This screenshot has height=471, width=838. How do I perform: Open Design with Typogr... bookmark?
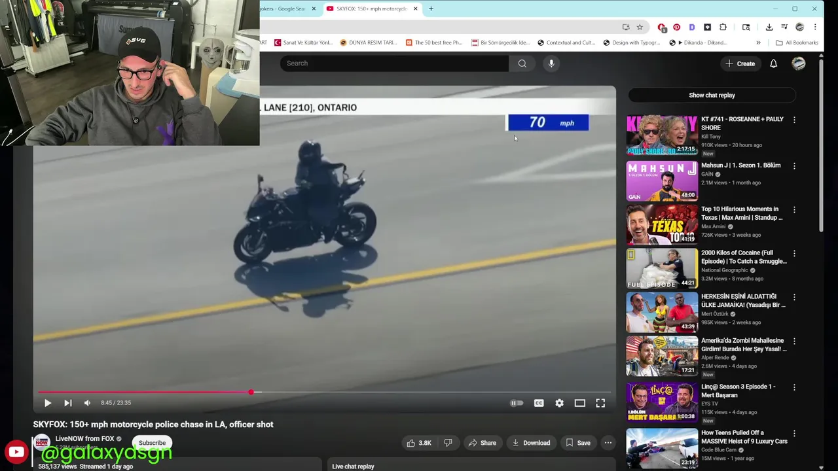(631, 43)
